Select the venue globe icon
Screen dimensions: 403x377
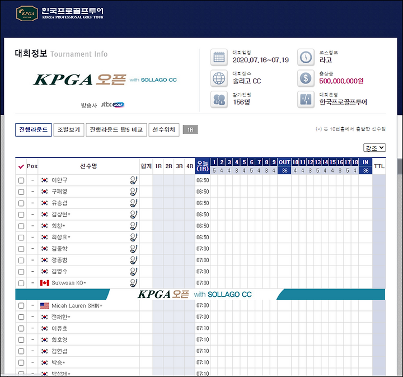(x=219, y=78)
